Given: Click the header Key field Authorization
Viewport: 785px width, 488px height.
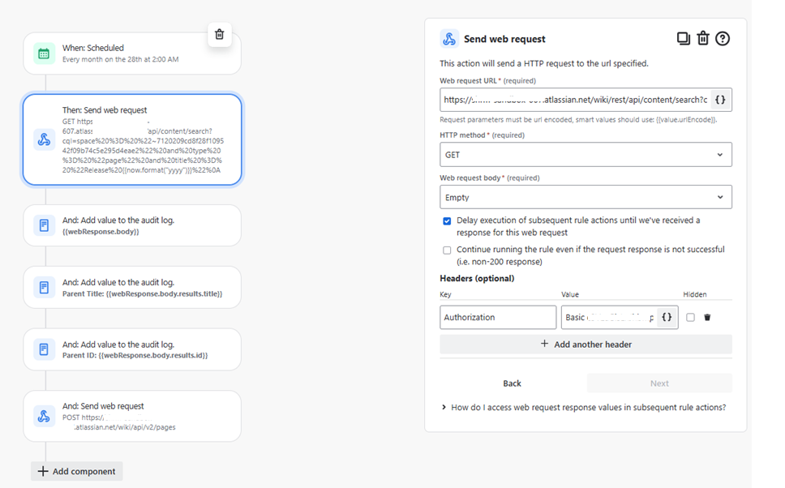Looking at the screenshot, I should tap(498, 317).
